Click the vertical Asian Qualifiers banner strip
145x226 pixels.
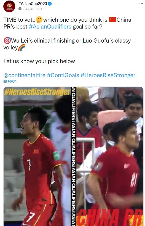click(x=74, y=156)
